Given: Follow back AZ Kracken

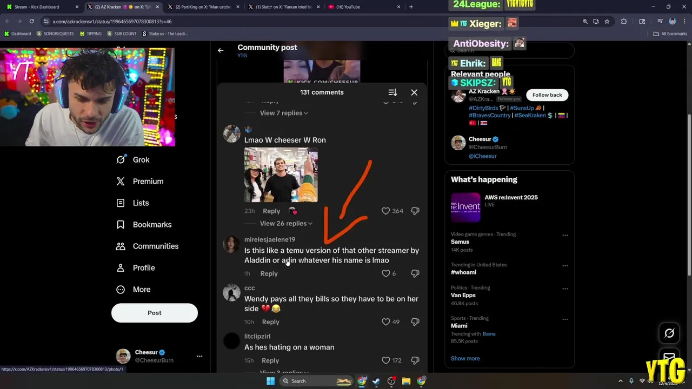Looking at the screenshot, I should coord(547,95).
